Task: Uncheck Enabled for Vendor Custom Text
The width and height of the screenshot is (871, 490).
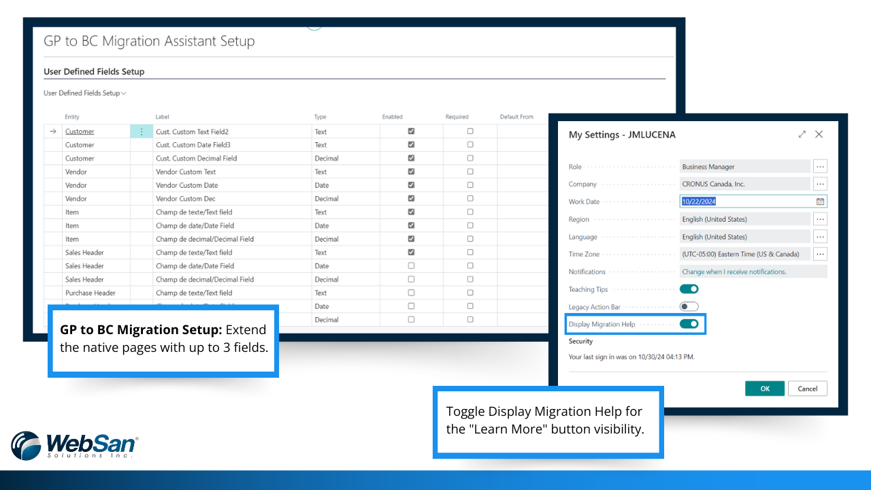Action: (411, 171)
